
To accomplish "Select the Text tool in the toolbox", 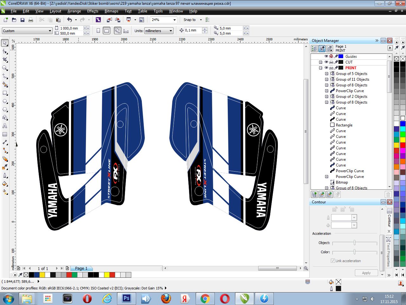I will coord(5,126).
